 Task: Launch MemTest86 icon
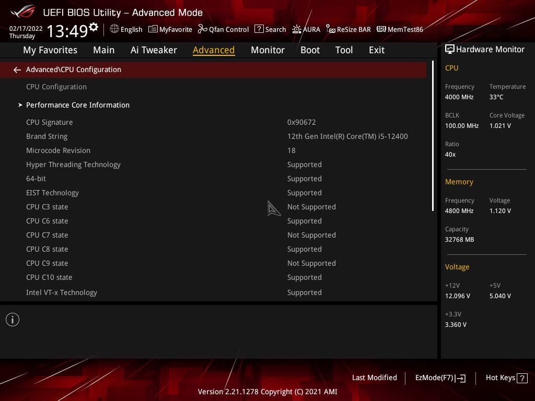click(x=381, y=29)
